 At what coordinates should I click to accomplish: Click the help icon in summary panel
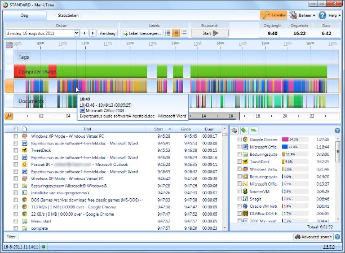[338, 130]
